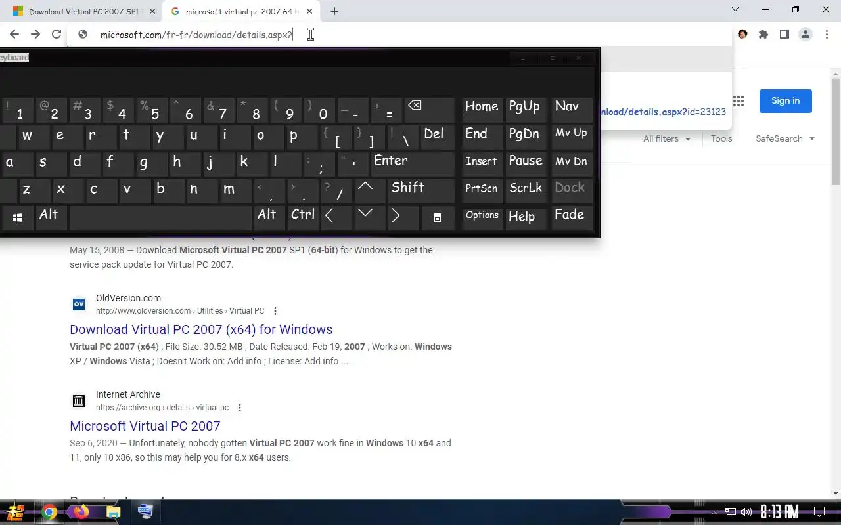
Task: Click the Options key on keyboard
Action: click(x=482, y=217)
